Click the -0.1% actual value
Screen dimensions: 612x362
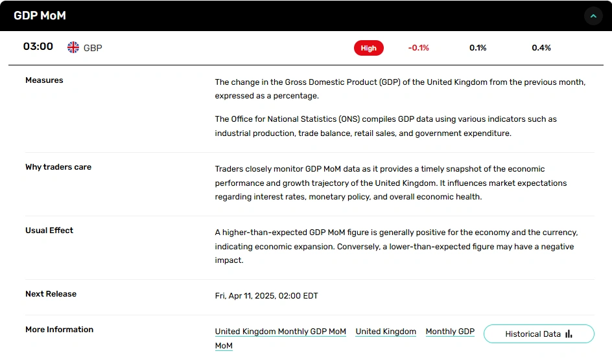(x=418, y=48)
